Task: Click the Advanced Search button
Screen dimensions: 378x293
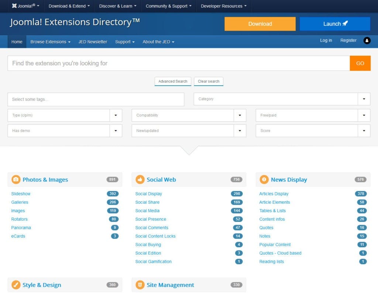Action: [173, 82]
